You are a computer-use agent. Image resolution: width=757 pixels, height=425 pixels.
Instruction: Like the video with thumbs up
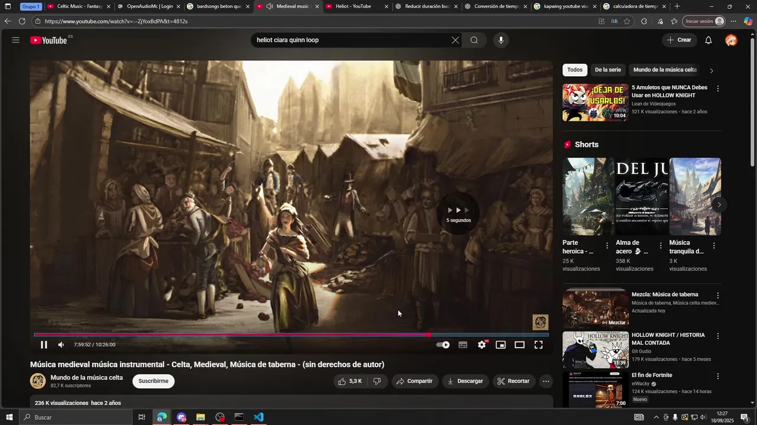pyautogui.click(x=350, y=381)
